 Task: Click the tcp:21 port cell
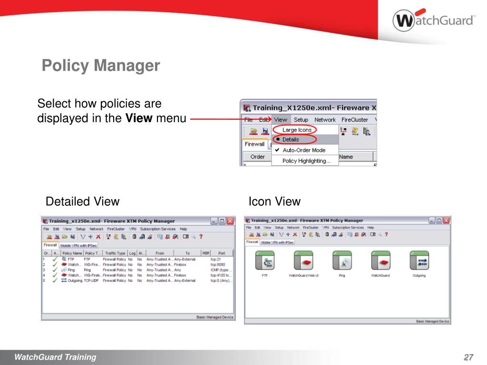tap(216, 259)
